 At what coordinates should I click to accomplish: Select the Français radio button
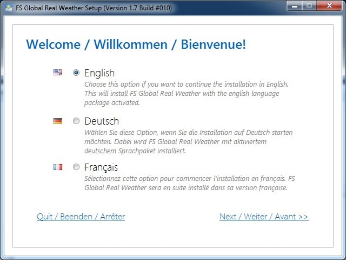76,167
